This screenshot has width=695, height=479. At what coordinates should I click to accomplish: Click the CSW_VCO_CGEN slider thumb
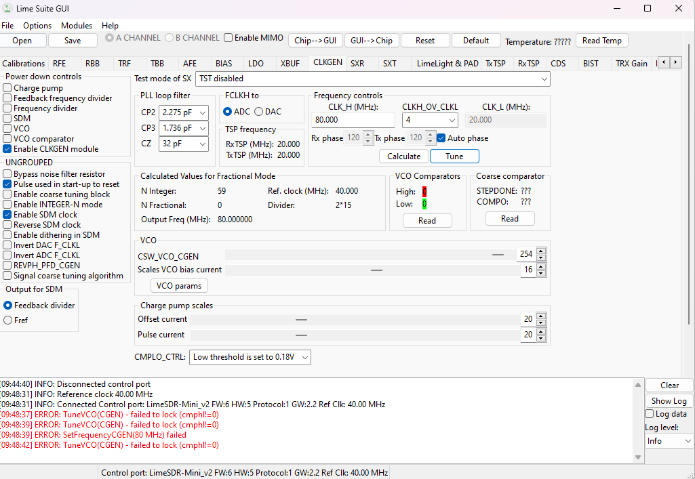(x=498, y=255)
